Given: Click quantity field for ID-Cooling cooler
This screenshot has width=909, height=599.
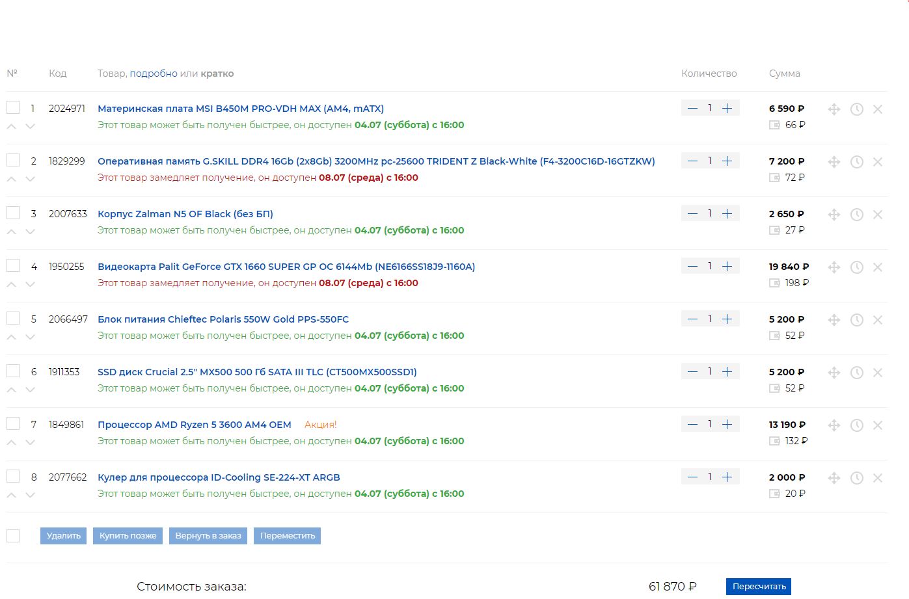Looking at the screenshot, I should (x=710, y=477).
